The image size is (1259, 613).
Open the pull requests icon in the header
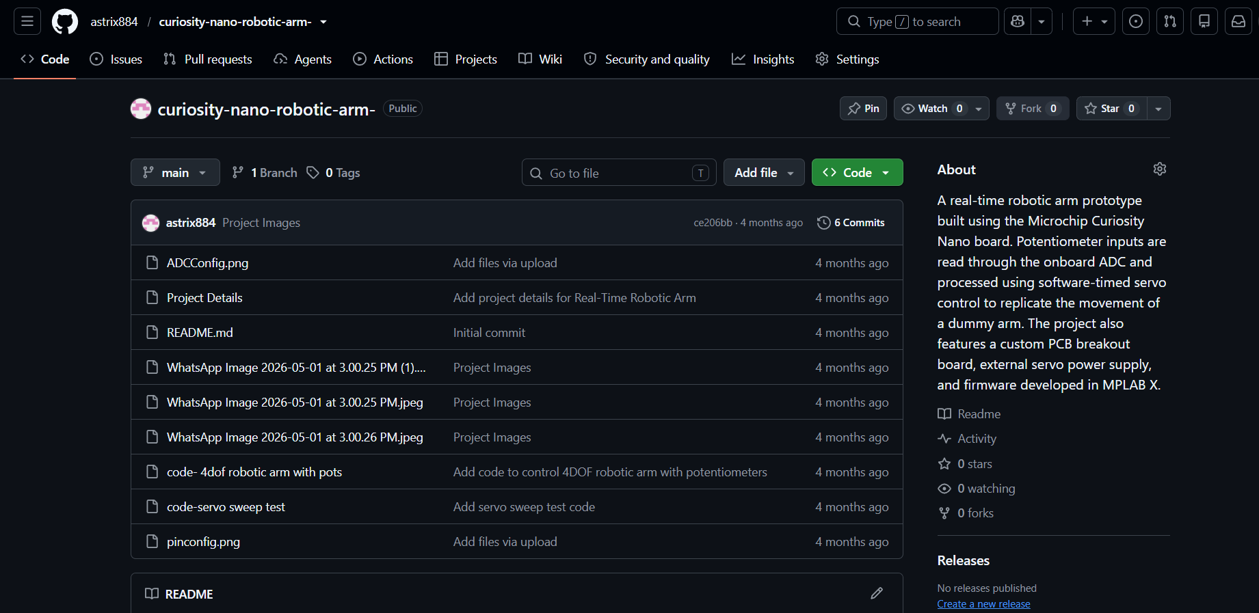point(1170,21)
